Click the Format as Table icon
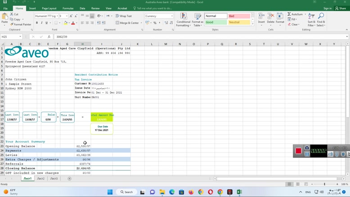The width and height of the screenshot is (350, 197). click(x=197, y=20)
